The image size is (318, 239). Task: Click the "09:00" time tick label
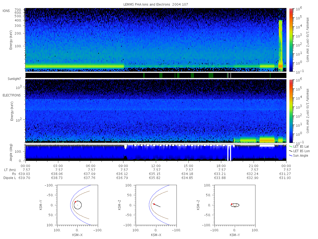pos(123,166)
